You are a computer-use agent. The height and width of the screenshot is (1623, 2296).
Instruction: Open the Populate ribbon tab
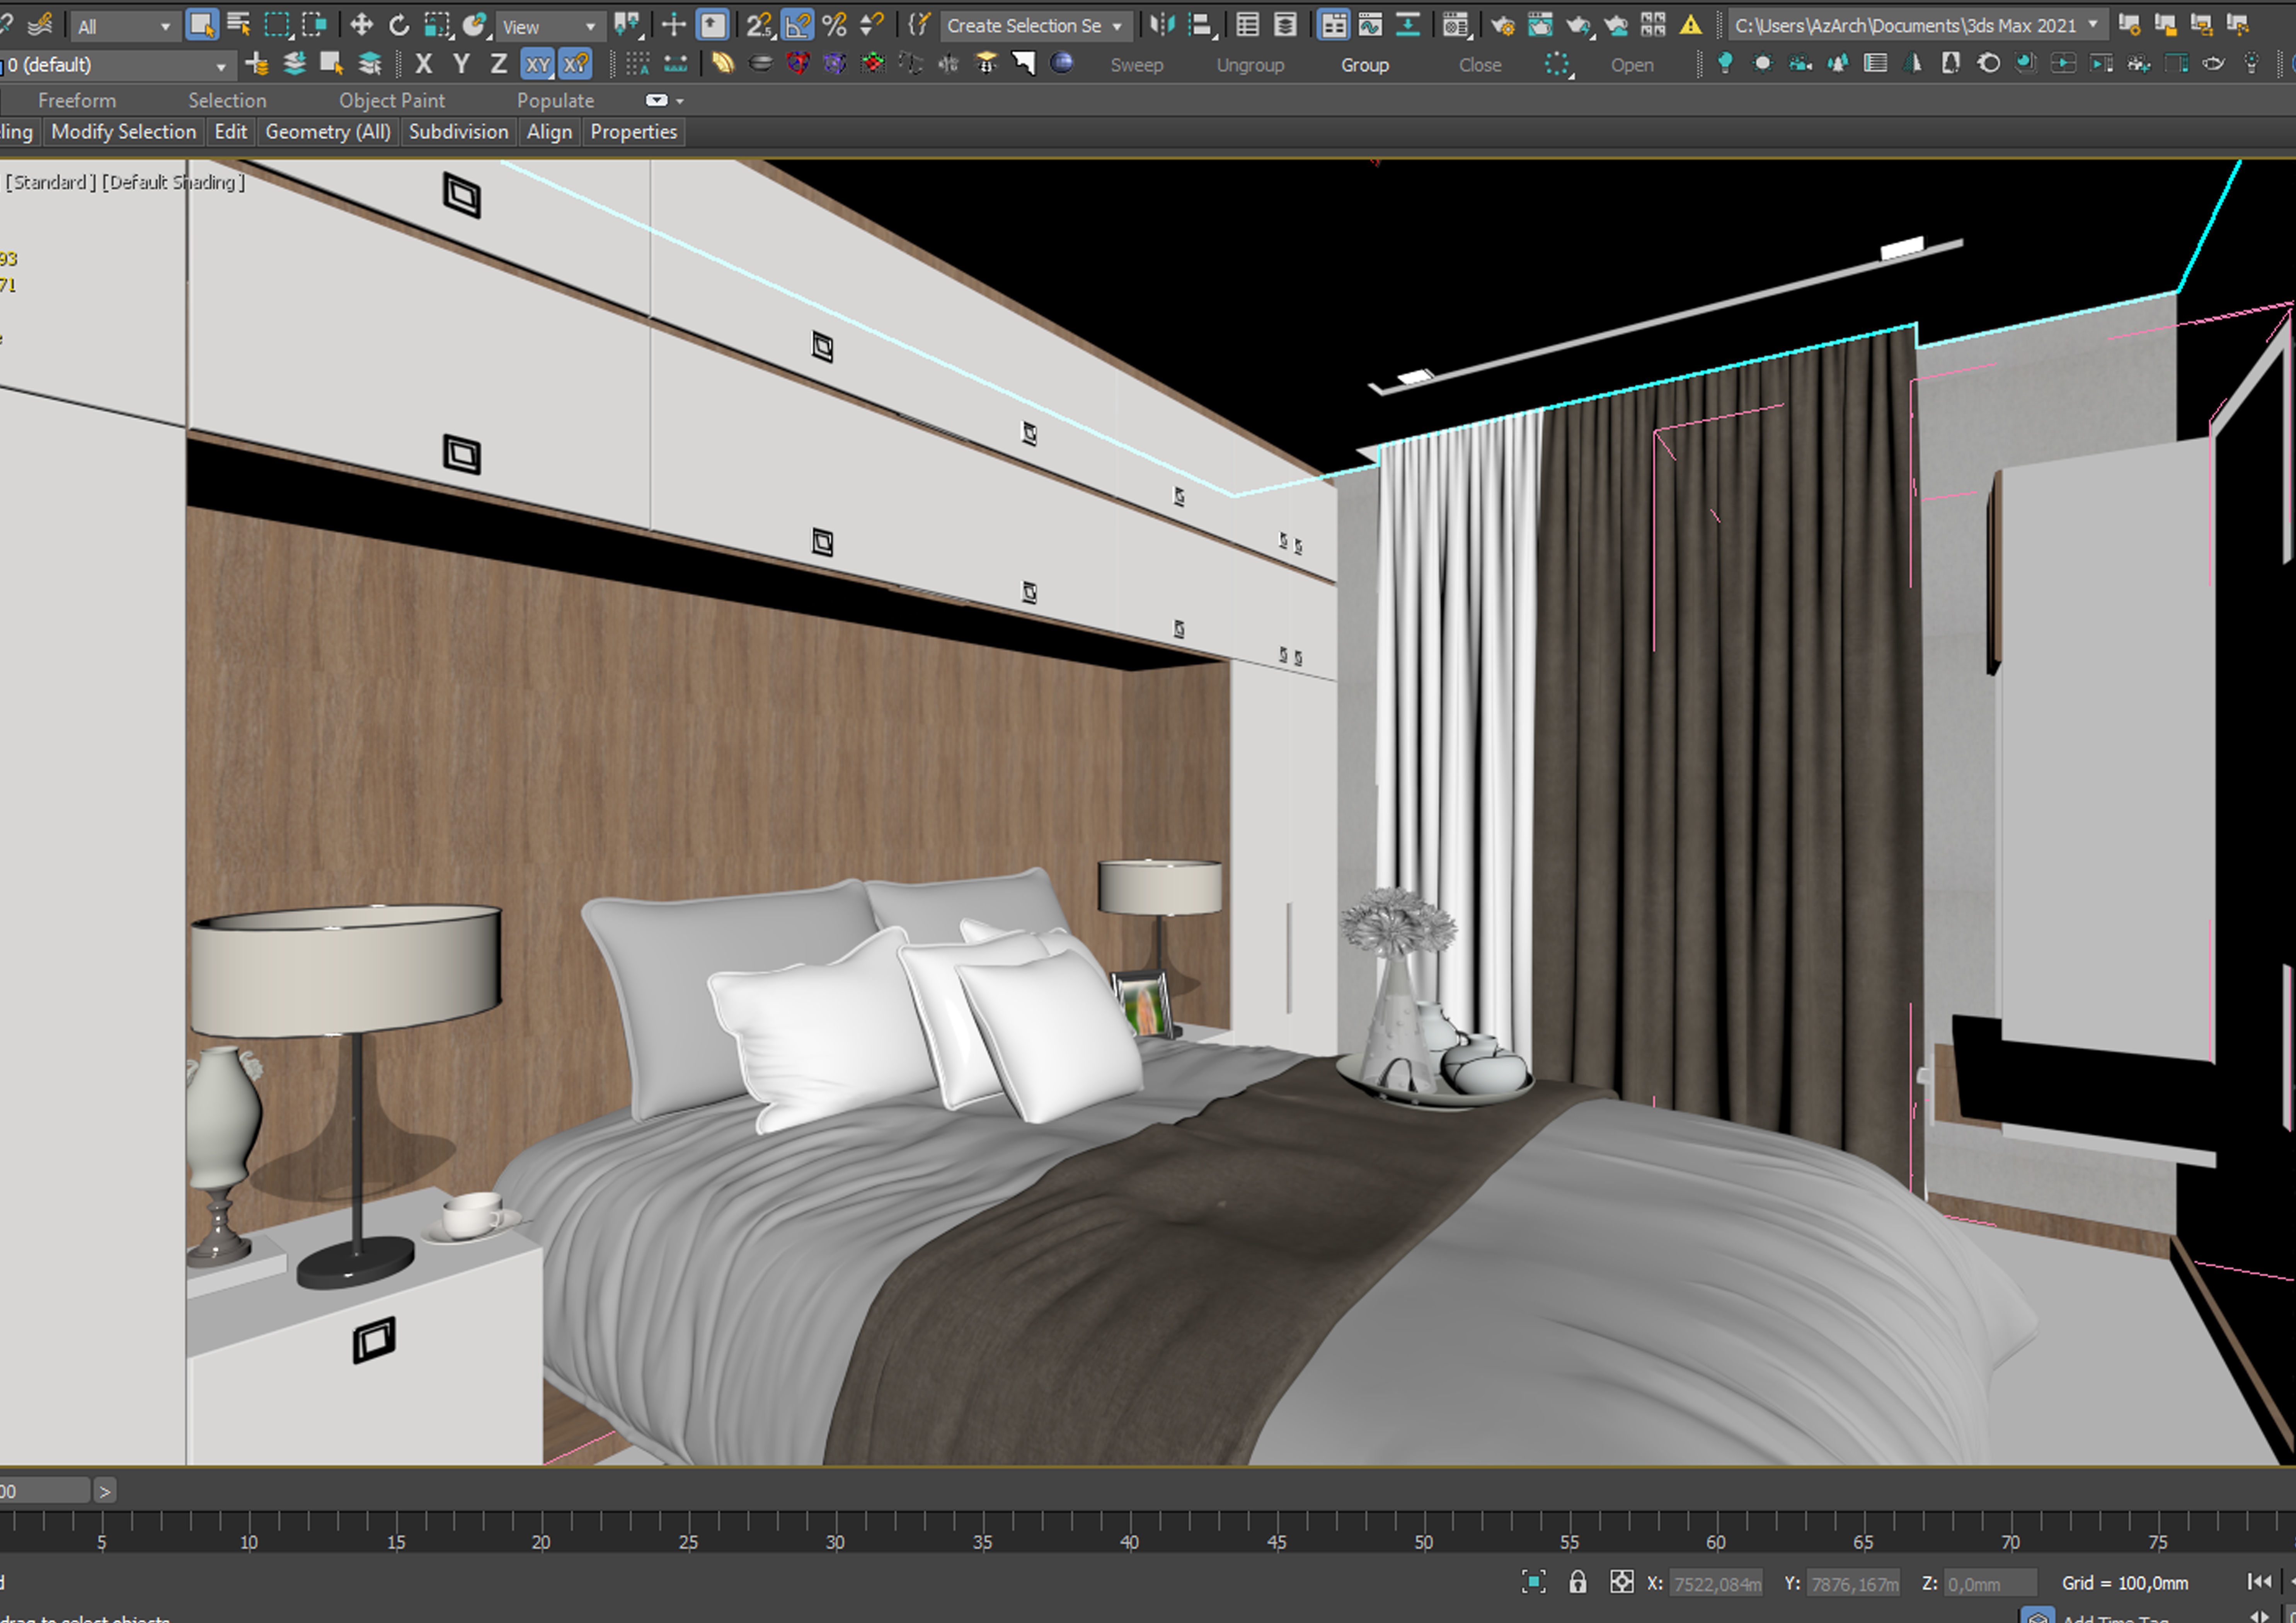pyautogui.click(x=555, y=100)
